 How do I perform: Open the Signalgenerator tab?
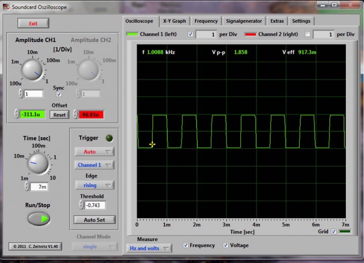(x=244, y=21)
